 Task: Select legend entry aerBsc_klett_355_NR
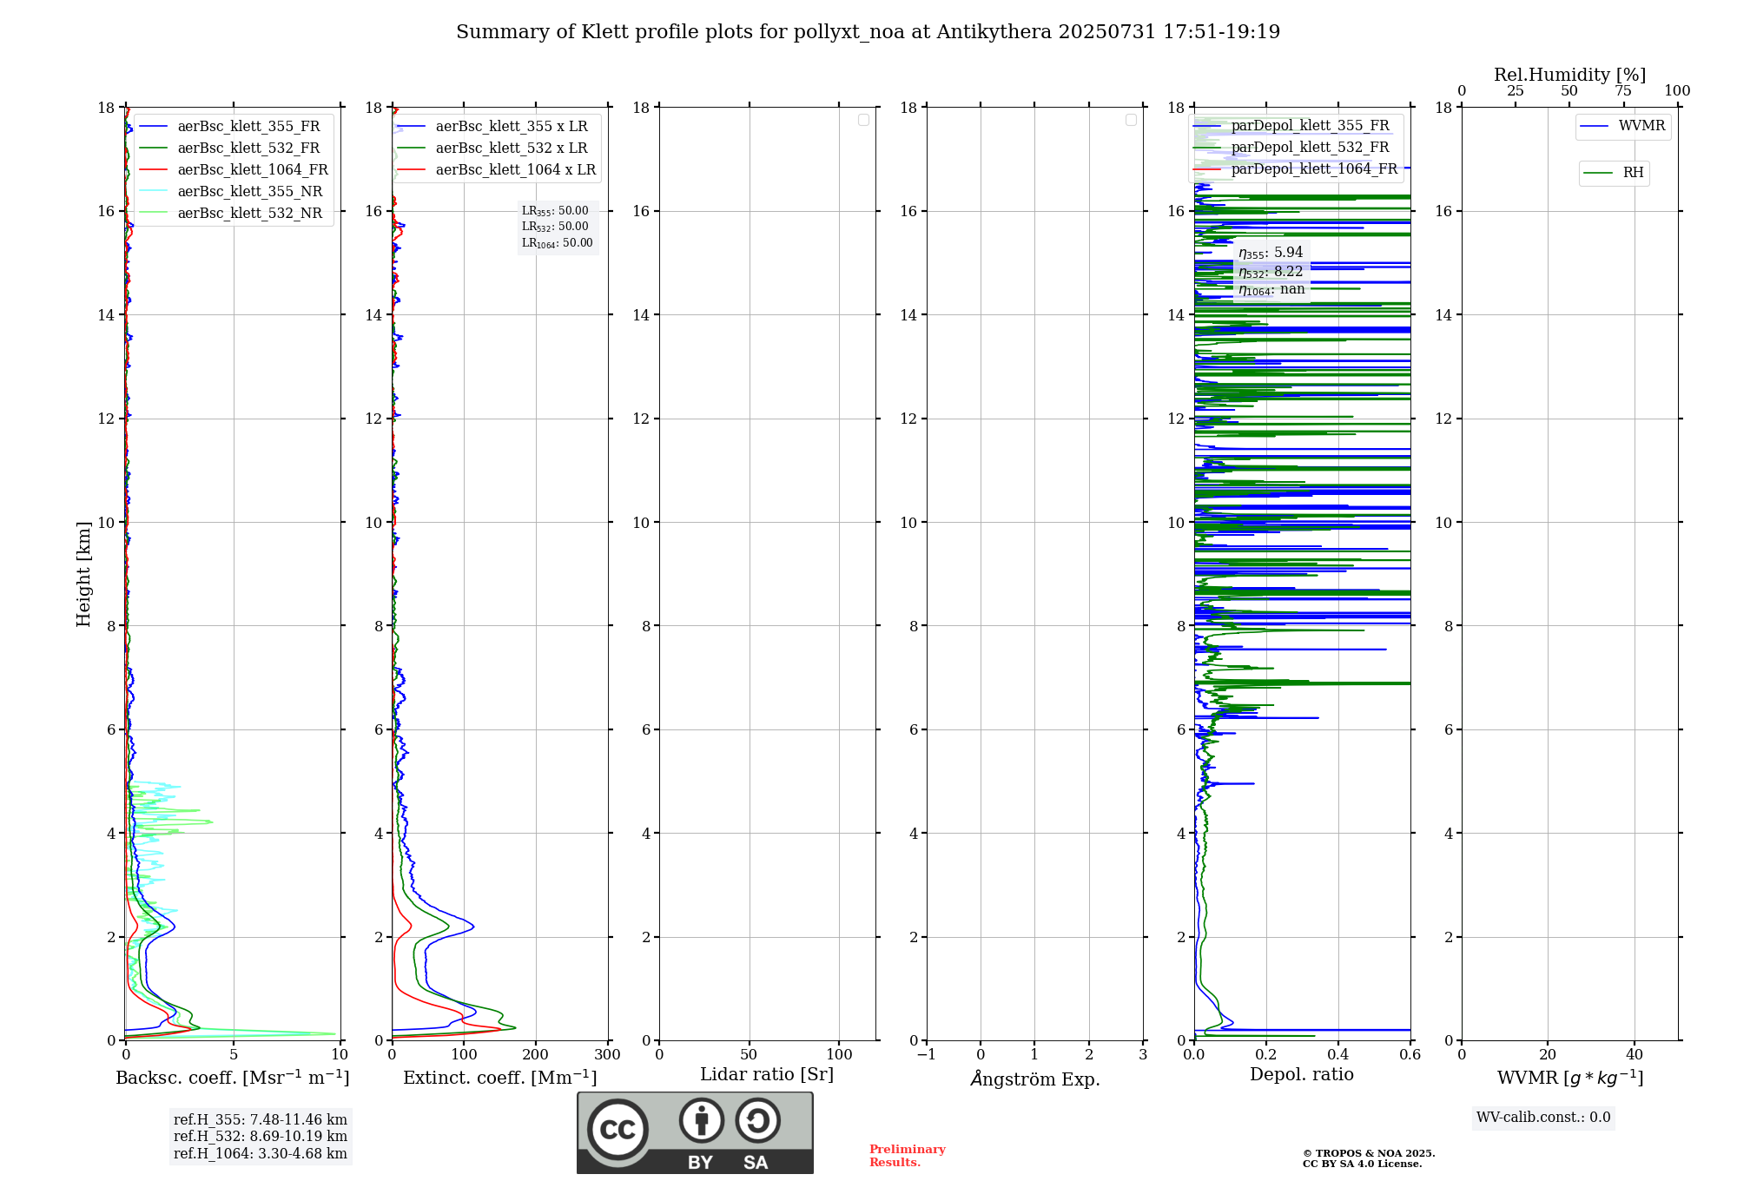click(231, 192)
